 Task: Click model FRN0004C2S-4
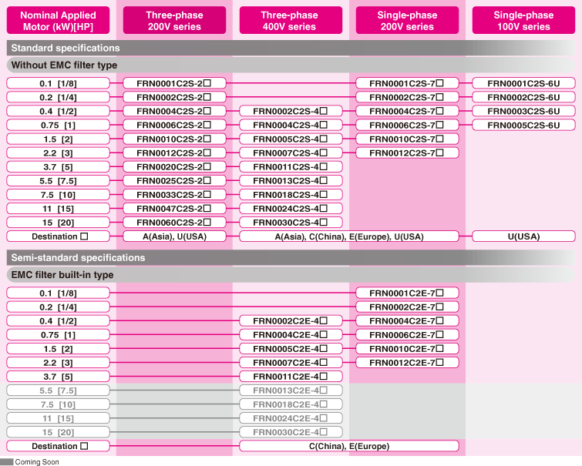(291, 125)
